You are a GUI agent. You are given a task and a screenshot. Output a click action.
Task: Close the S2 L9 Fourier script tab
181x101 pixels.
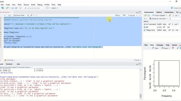12,12
